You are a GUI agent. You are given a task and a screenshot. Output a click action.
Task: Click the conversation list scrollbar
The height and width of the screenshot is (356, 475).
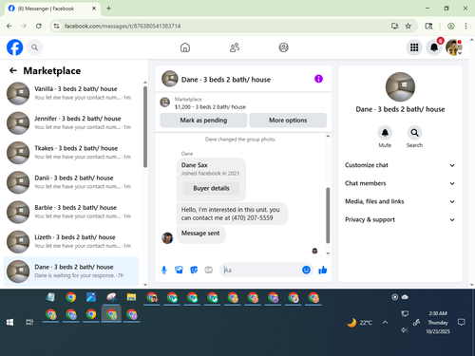[145, 126]
